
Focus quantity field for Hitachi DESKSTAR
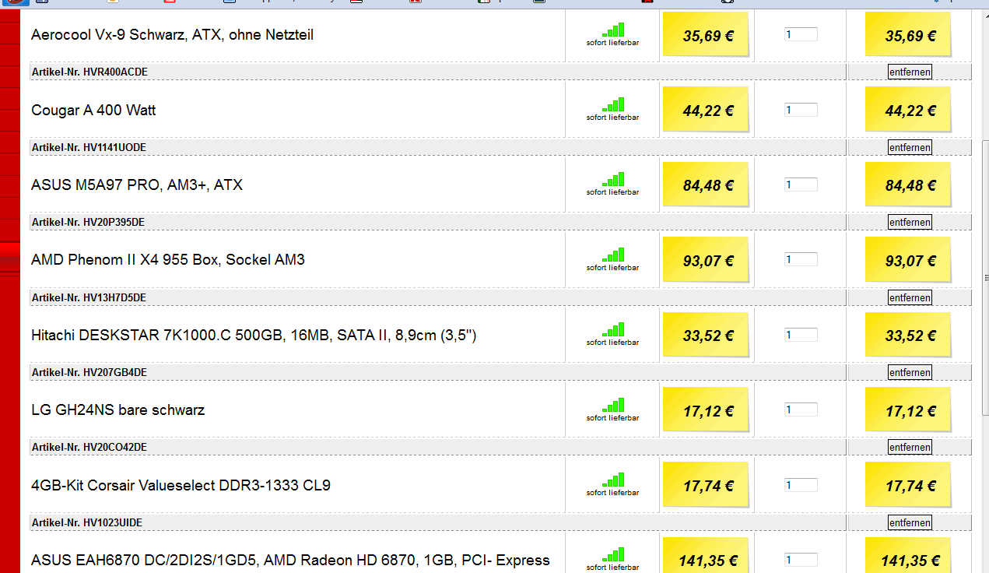tap(801, 335)
